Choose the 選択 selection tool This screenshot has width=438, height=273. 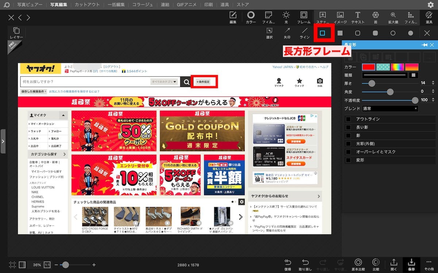(269, 33)
